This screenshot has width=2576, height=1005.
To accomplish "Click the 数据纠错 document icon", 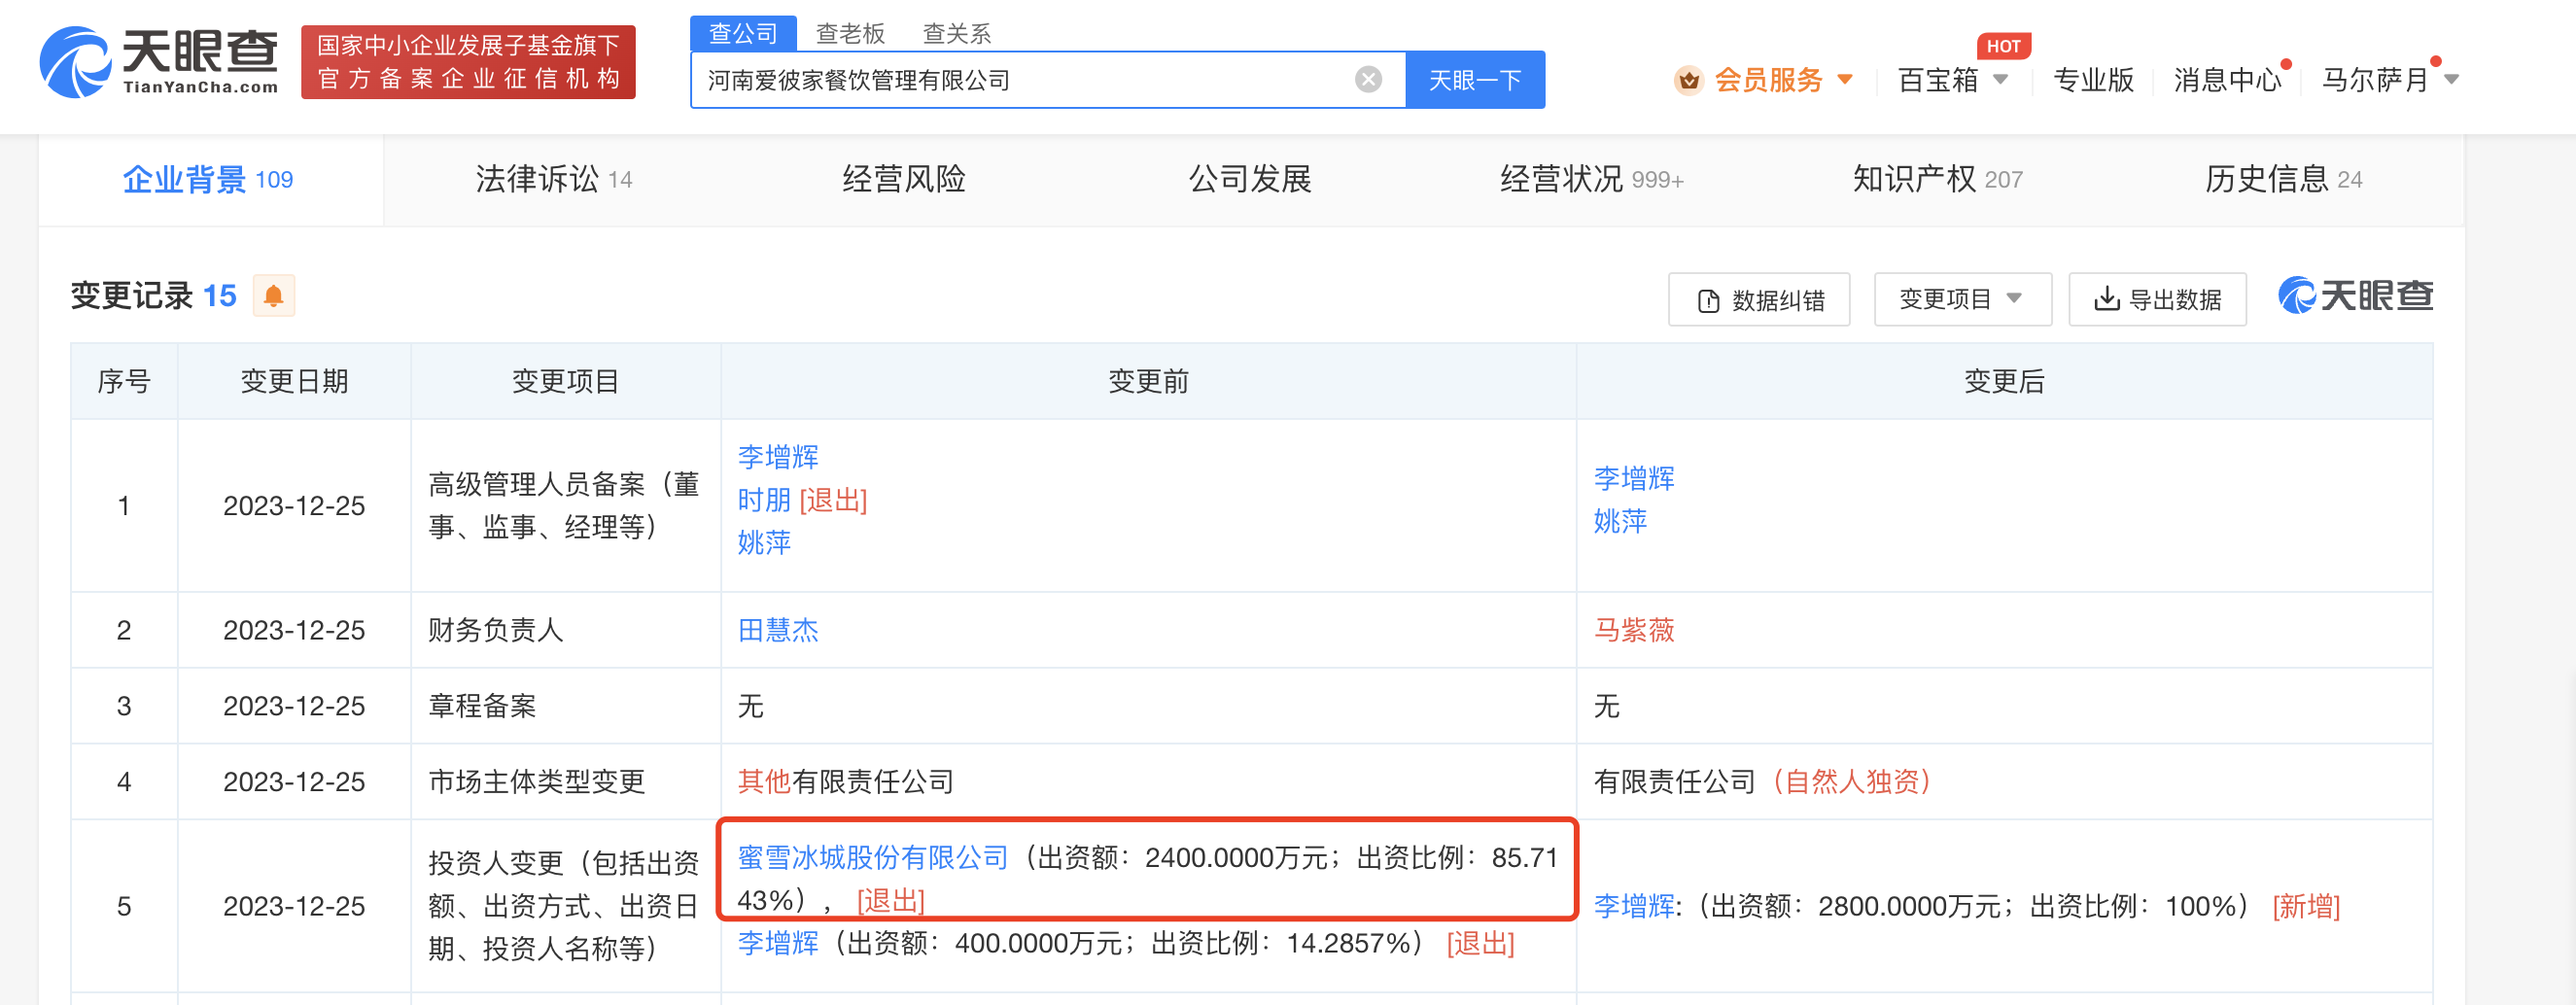I will tap(1708, 301).
